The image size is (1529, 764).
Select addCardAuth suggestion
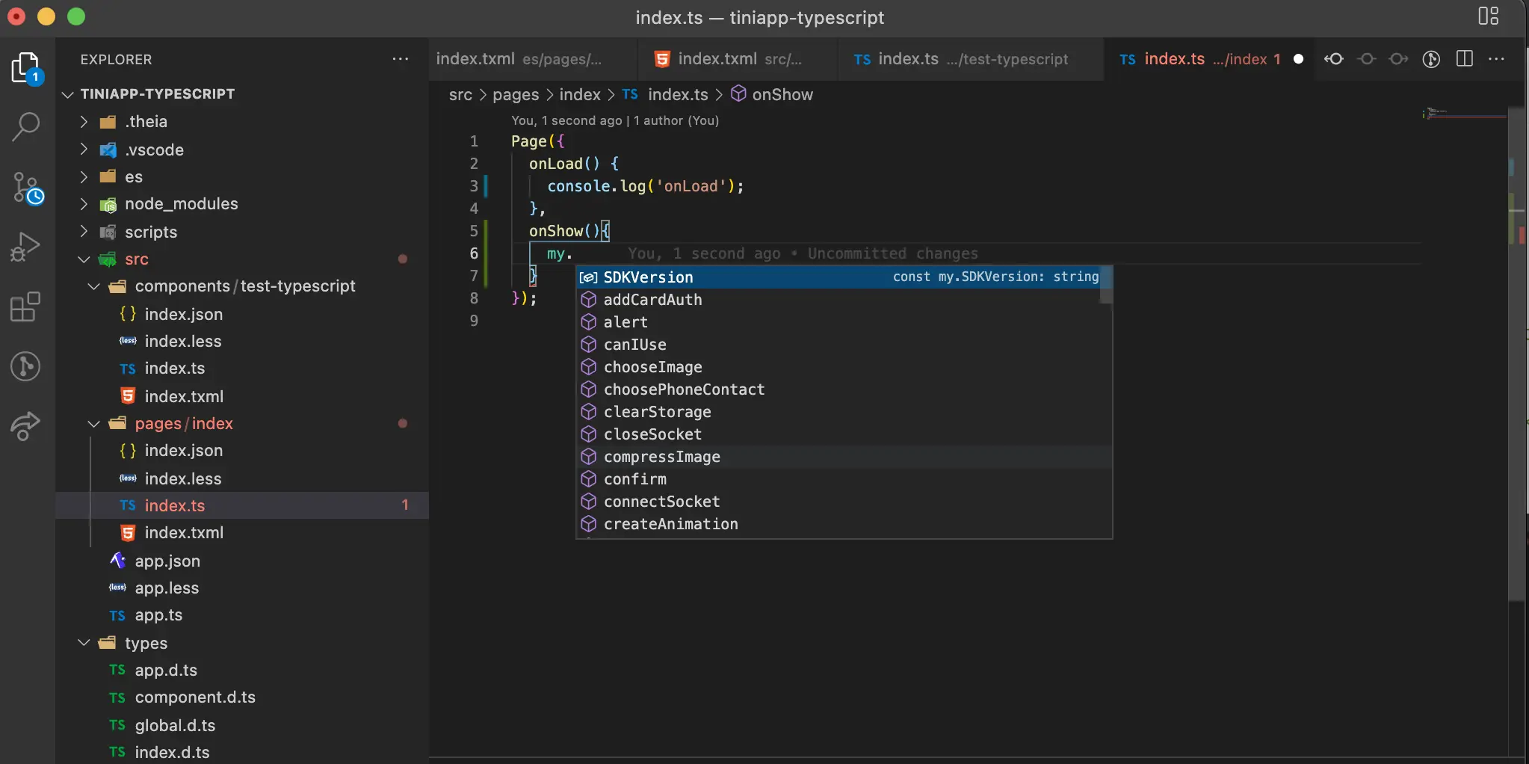click(838, 300)
